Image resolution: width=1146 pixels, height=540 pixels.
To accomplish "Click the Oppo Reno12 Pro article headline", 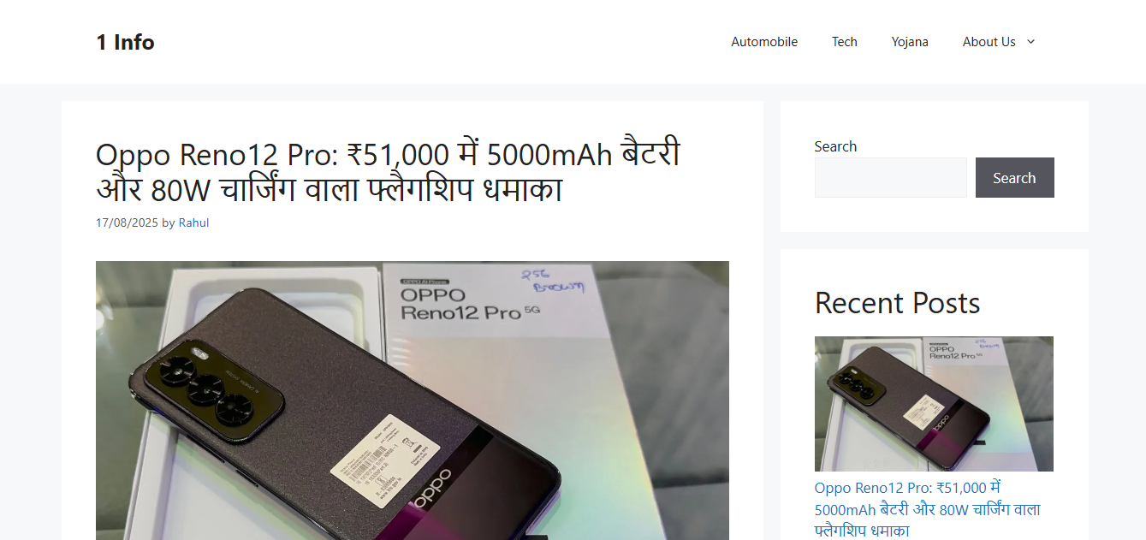I will click(x=388, y=172).
